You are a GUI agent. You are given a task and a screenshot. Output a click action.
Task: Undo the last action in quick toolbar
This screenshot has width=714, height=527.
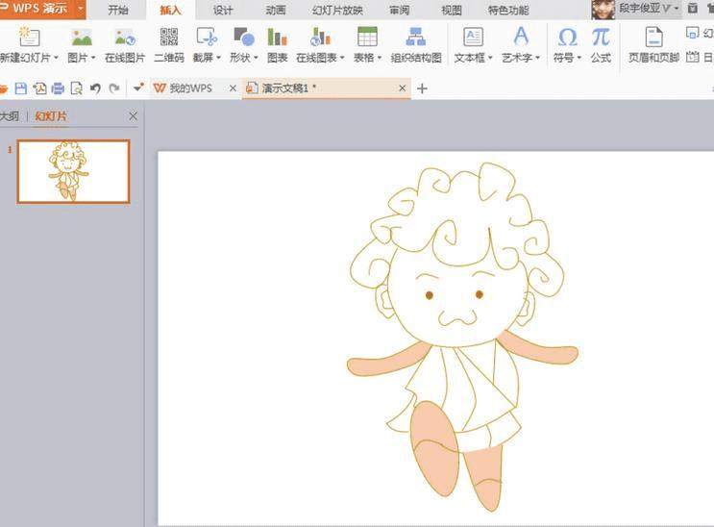[x=95, y=88]
